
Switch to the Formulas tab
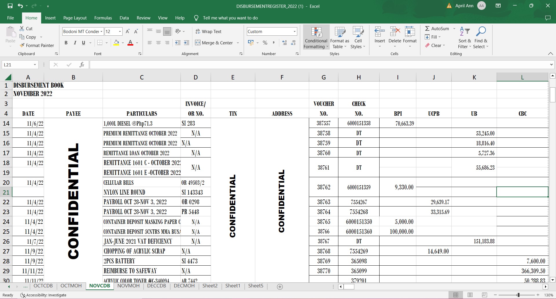[103, 18]
